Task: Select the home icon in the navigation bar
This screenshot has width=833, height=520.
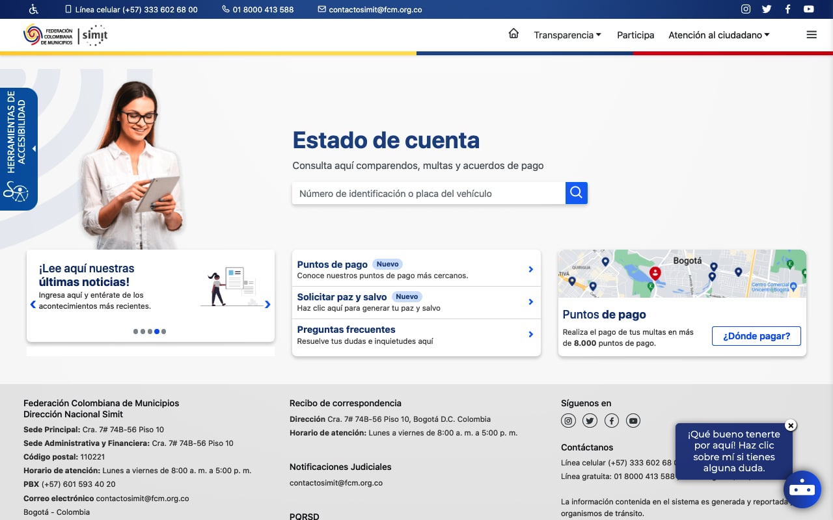Action: [513, 34]
